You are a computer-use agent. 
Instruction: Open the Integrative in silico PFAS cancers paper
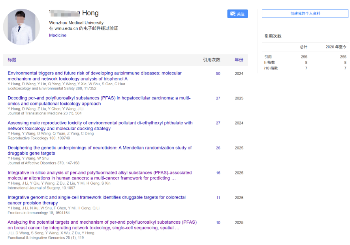click(100, 175)
